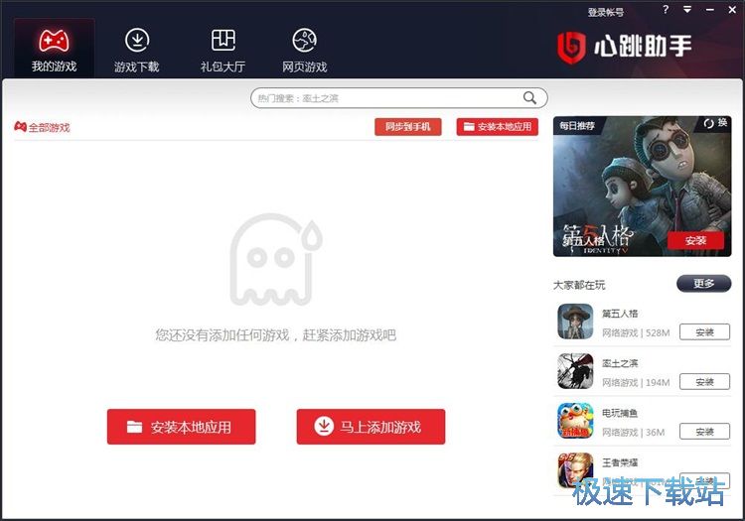Click large 安装本地应用 button at bottom
Screen dimensions: 745x521
click(181, 427)
